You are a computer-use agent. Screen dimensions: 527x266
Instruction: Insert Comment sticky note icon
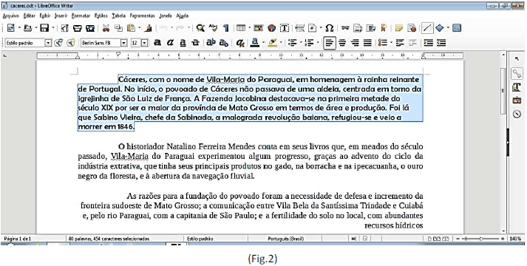pyautogui.click(x=399, y=28)
